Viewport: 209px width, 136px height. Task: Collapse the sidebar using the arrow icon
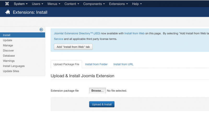41,30
